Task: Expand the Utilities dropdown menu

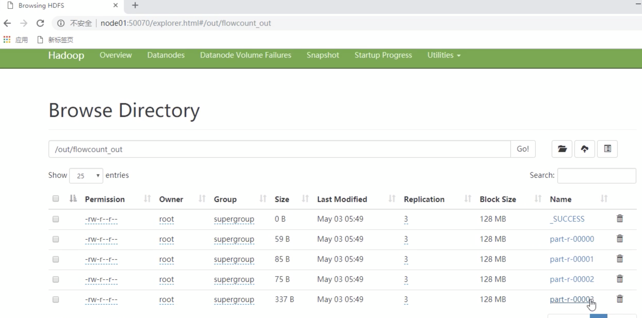Action: tap(444, 55)
